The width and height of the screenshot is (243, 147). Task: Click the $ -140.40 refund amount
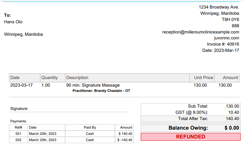pos(125,140)
